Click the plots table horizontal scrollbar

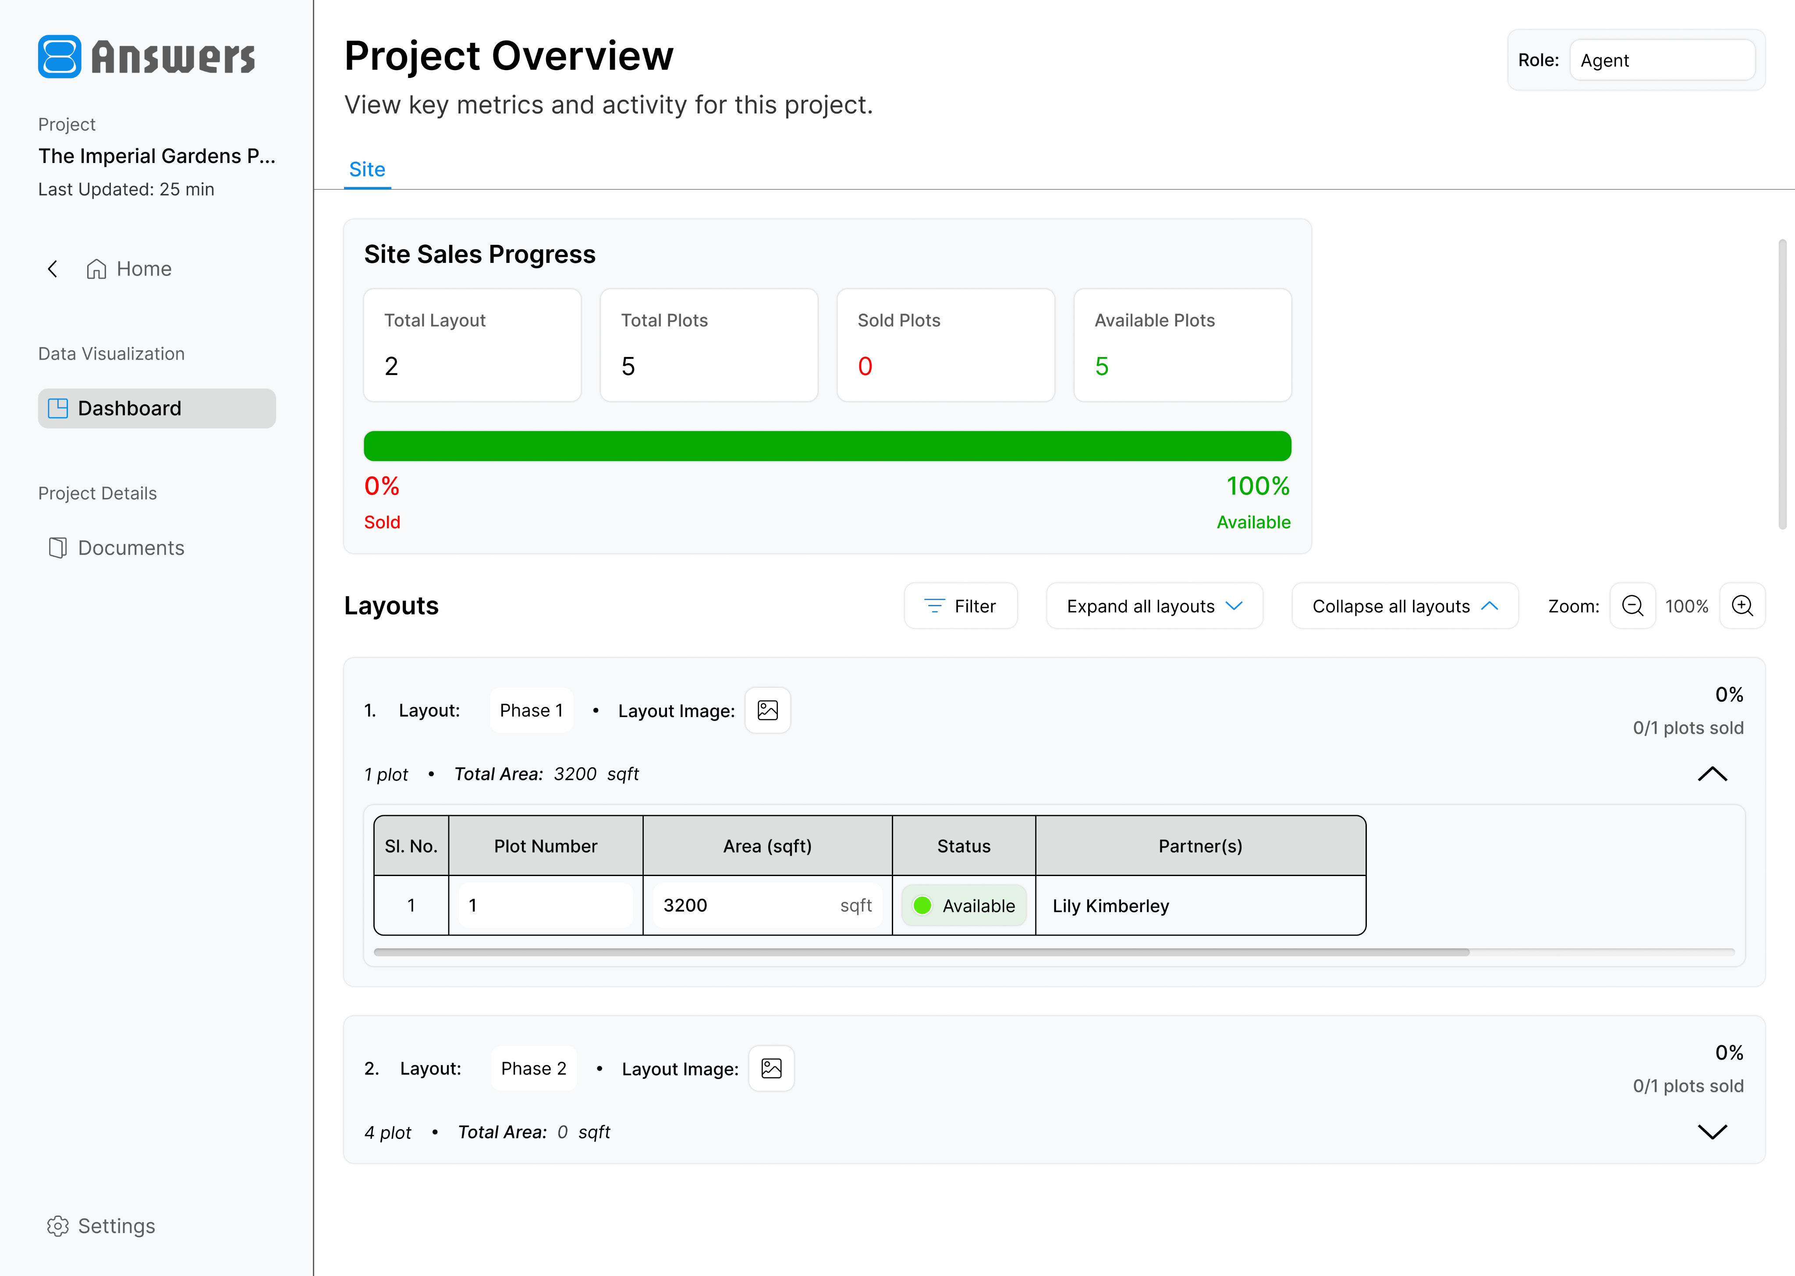922,952
